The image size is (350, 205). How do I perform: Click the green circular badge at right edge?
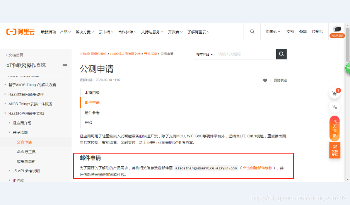click(x=348, y=68)
